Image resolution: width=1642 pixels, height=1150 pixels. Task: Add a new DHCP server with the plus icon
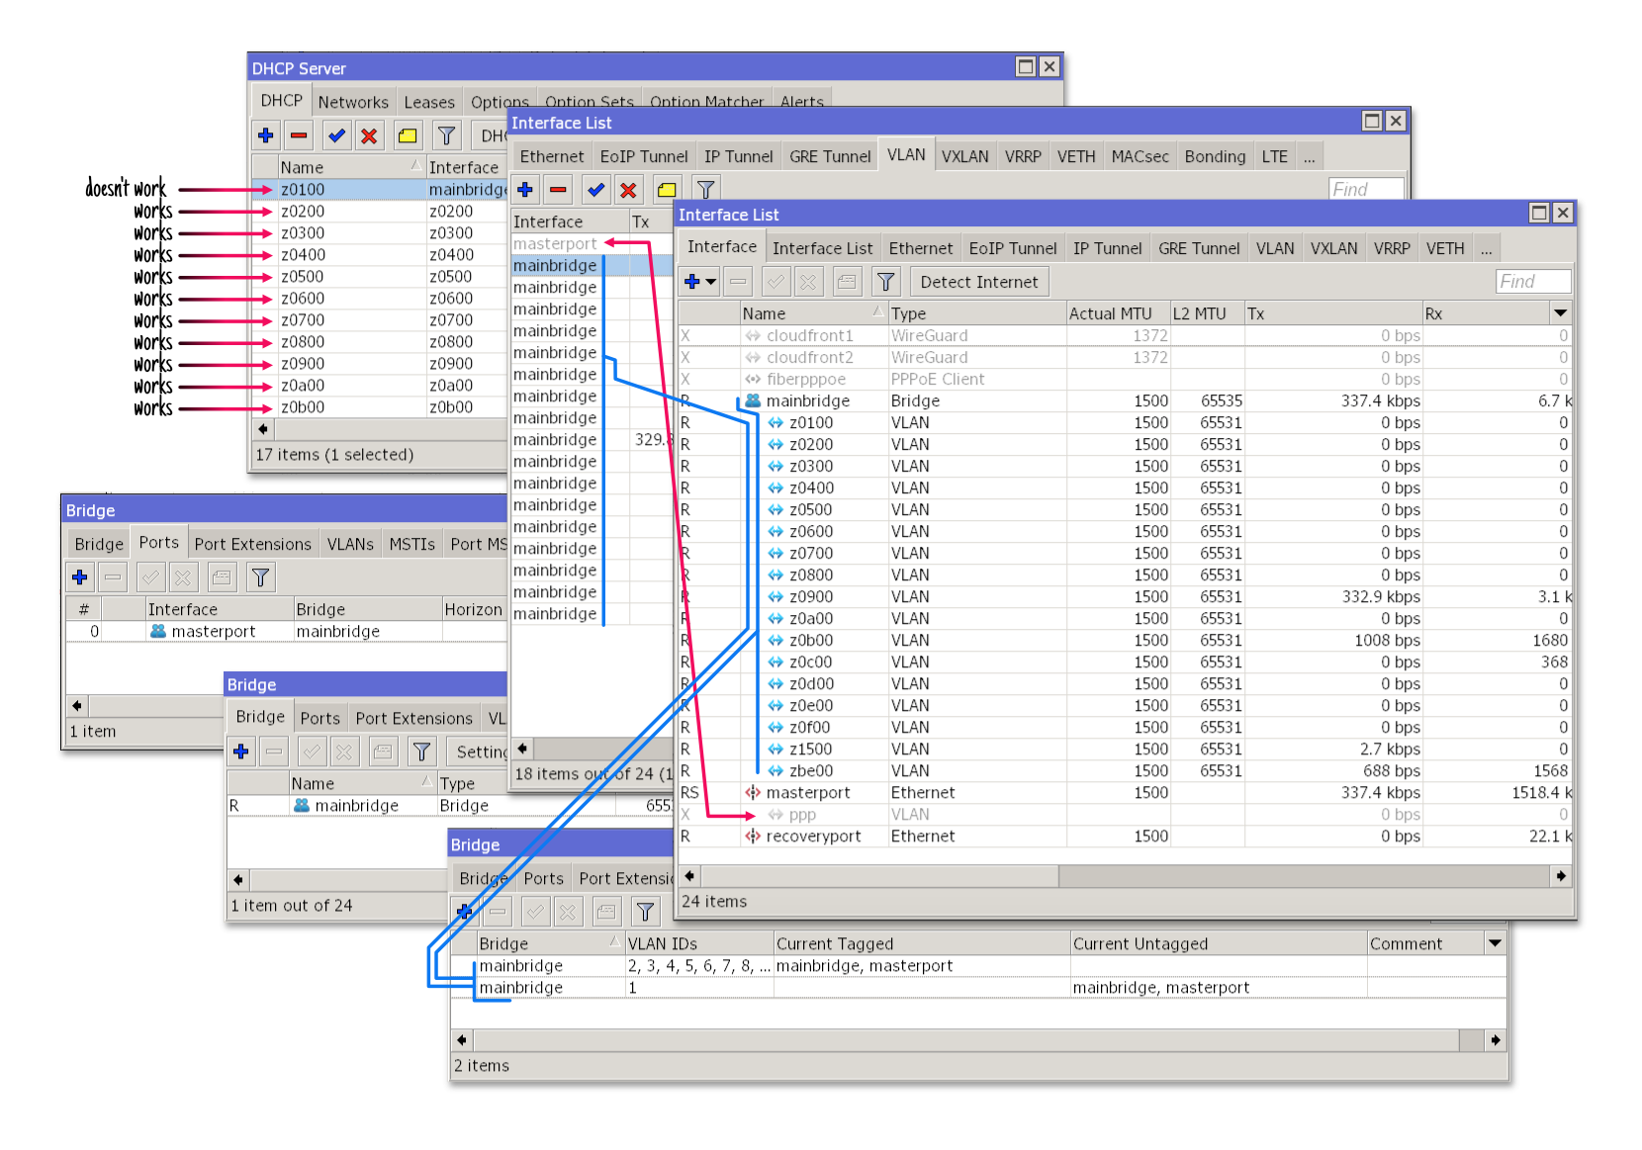point(265,135)
